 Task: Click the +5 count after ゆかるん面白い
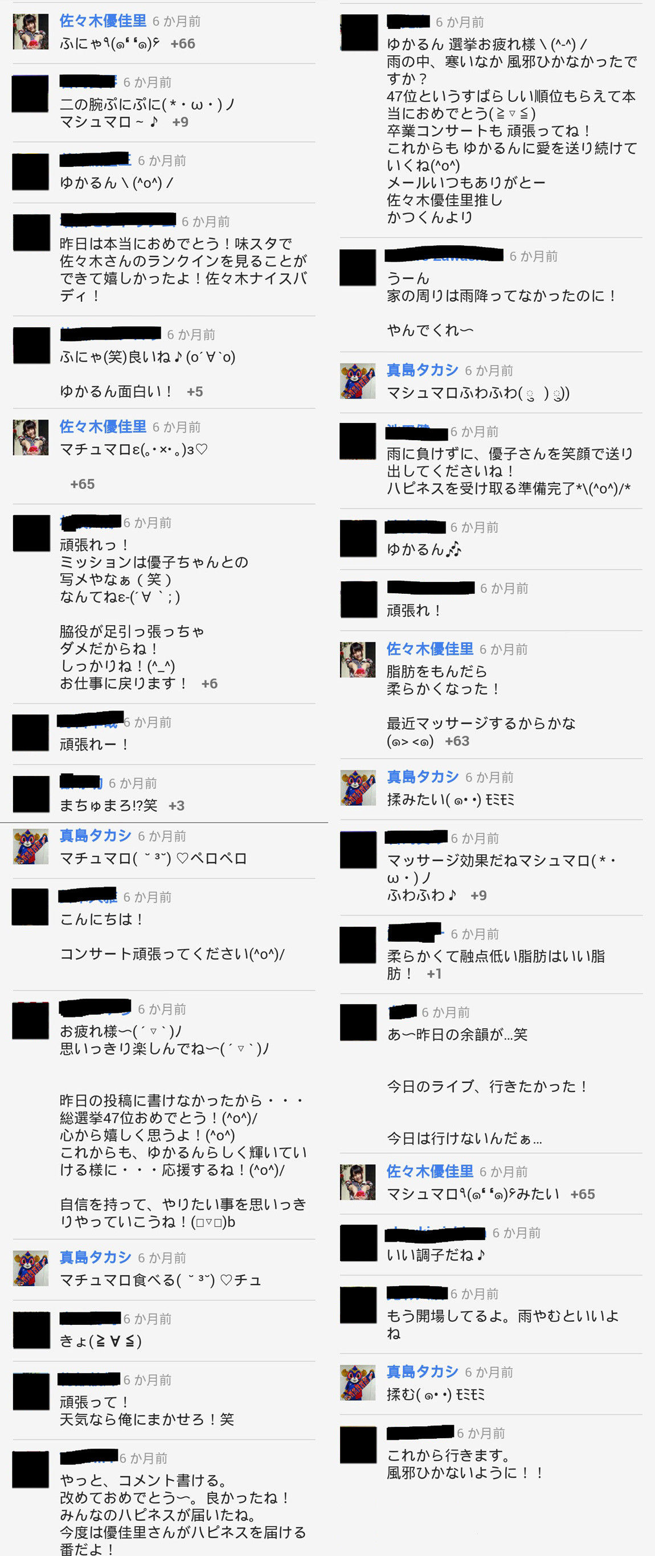pos(195,392)
